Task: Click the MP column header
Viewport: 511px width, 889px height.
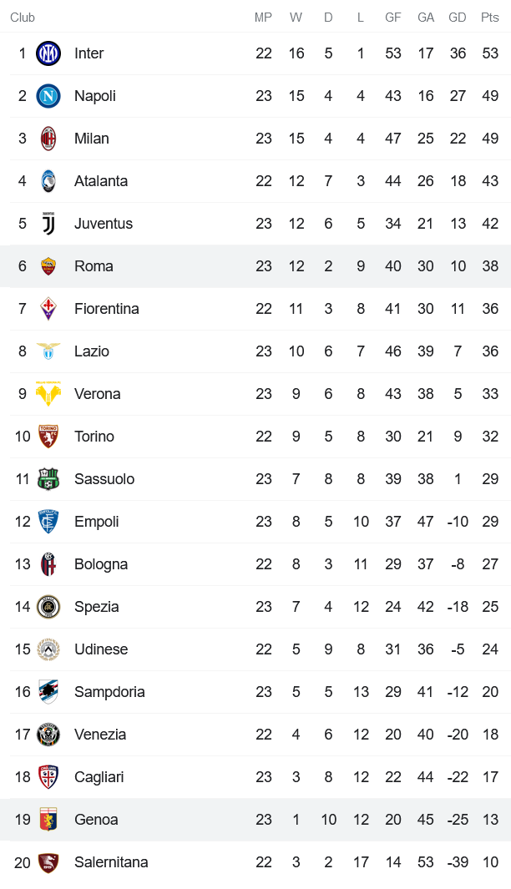Action: pos(264,18)
